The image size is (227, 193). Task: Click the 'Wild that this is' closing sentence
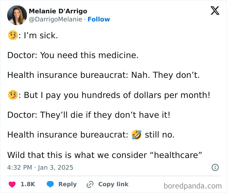[105, 155]
